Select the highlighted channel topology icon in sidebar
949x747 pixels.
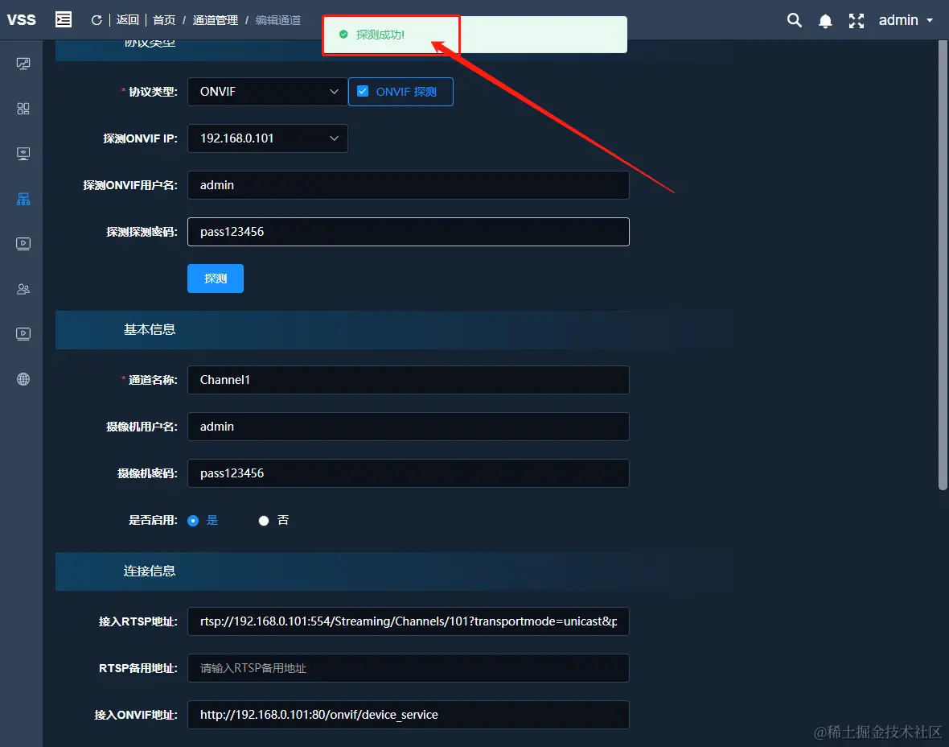22,198
